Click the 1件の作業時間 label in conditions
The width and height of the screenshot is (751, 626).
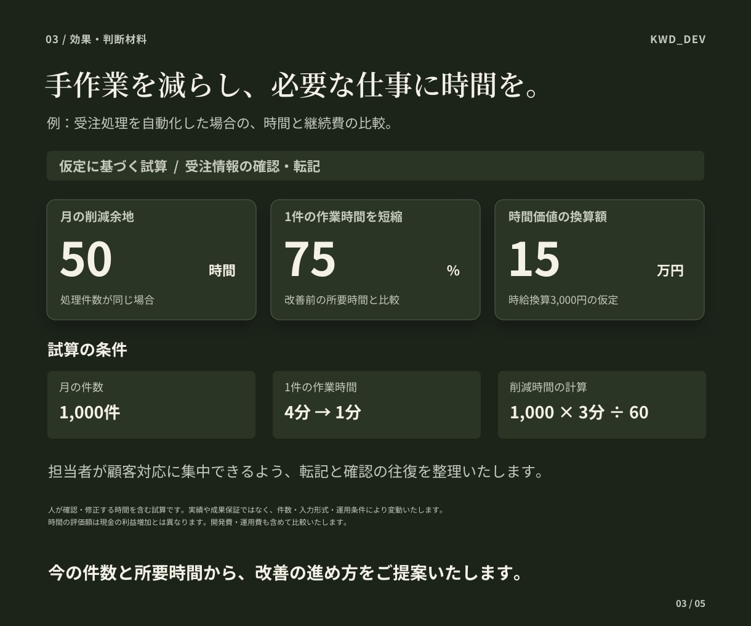pyautogui.click(x=321, y=388)
